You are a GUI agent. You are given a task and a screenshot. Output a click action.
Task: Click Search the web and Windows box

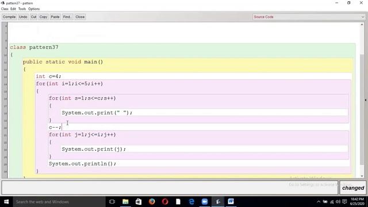pyautogui.click(x=59, y=202)
